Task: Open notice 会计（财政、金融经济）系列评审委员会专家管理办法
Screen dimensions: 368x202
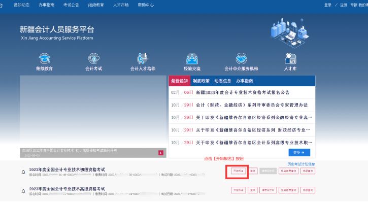Action: 252,105
